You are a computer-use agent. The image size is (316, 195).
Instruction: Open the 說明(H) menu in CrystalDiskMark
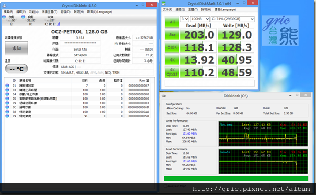206,9
